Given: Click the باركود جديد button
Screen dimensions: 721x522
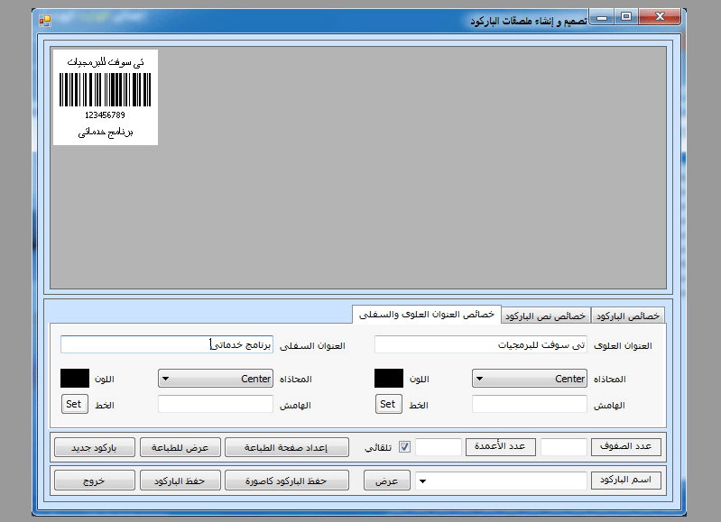Looking at the screenshot, I should (x=94, y=447).
